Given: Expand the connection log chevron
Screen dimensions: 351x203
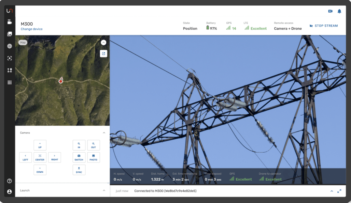Looking at the screenshot, I should click(x=332, y=191).
